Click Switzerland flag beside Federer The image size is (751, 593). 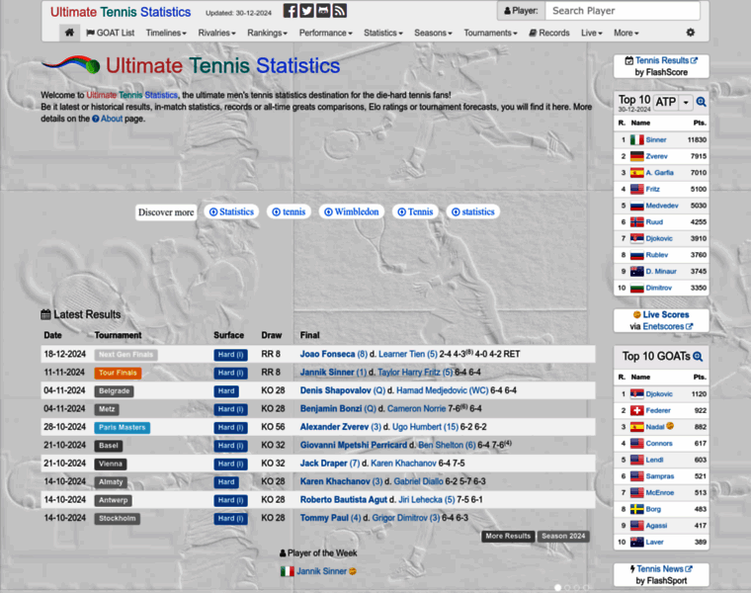pos(636,410)
